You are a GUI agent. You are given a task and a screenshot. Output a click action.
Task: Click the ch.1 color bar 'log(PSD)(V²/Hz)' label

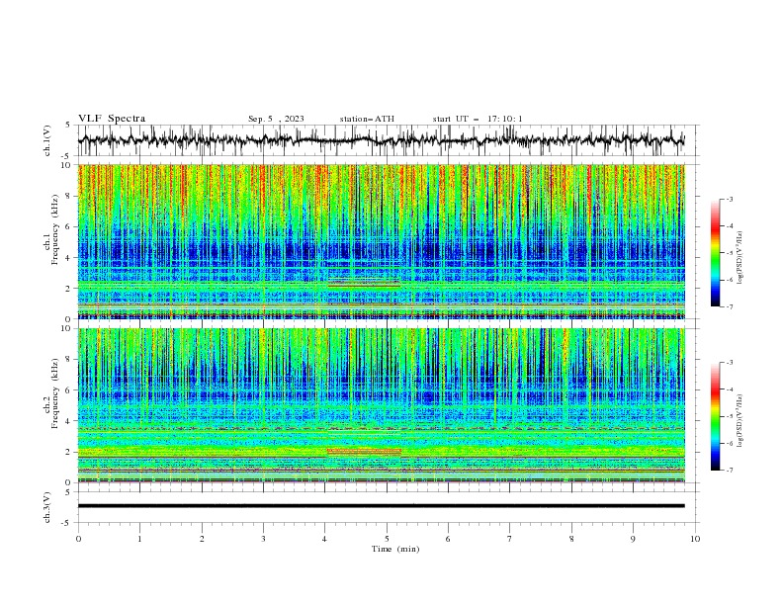click(740, 258)
